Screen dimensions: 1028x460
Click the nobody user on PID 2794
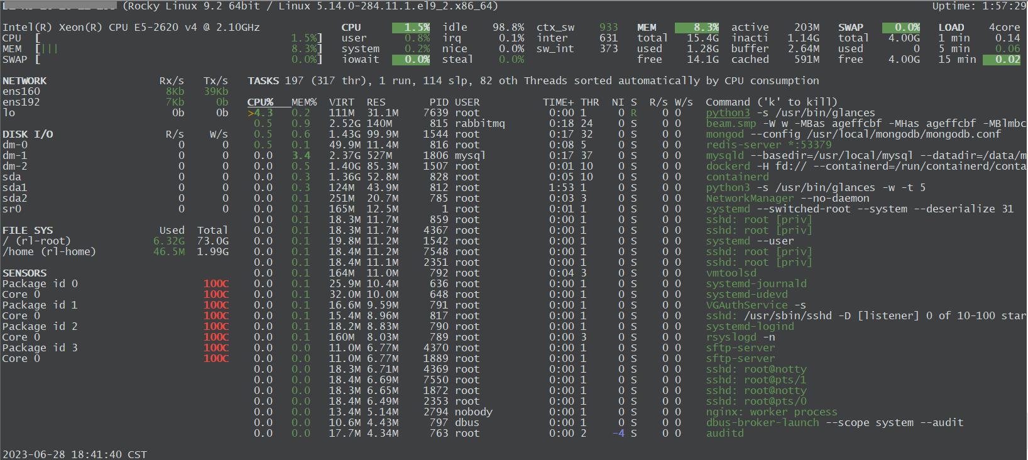coord(474,412)
